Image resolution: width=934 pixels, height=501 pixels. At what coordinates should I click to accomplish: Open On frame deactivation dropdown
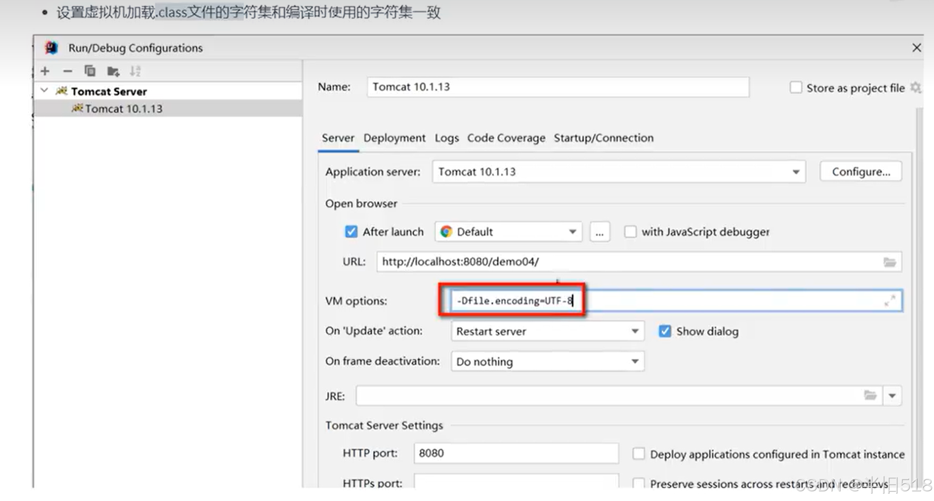coord(547,361)
